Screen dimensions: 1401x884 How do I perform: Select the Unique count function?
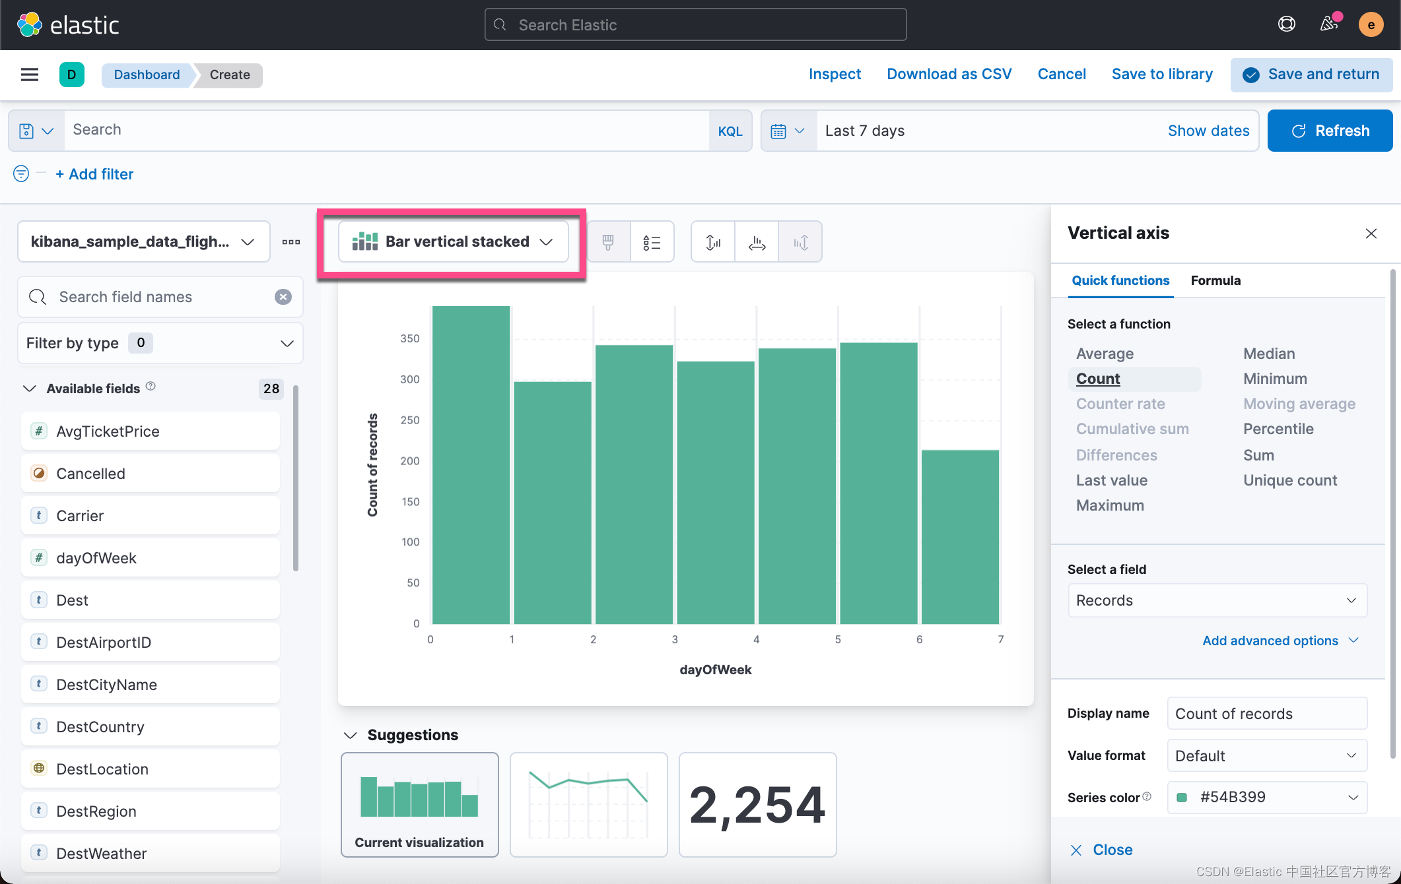click(x=1290, y=480)
